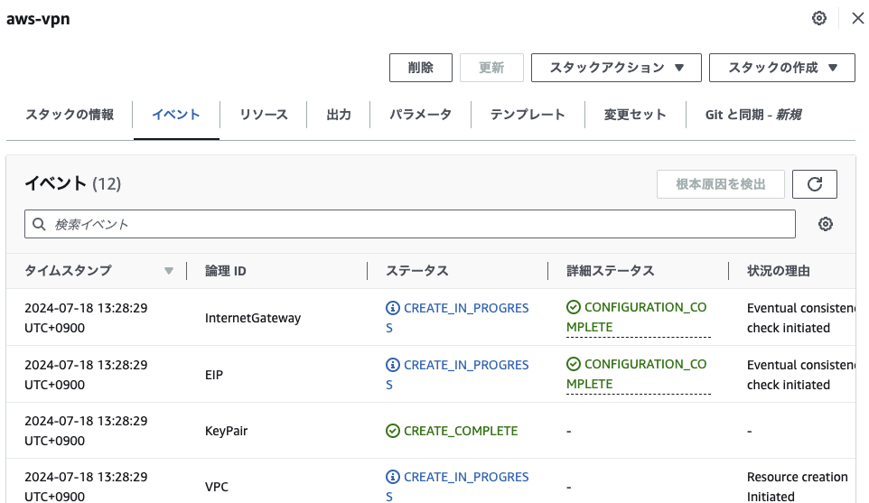
Task: Open events table preferences gear icon
Action: (x=826, y=224)
